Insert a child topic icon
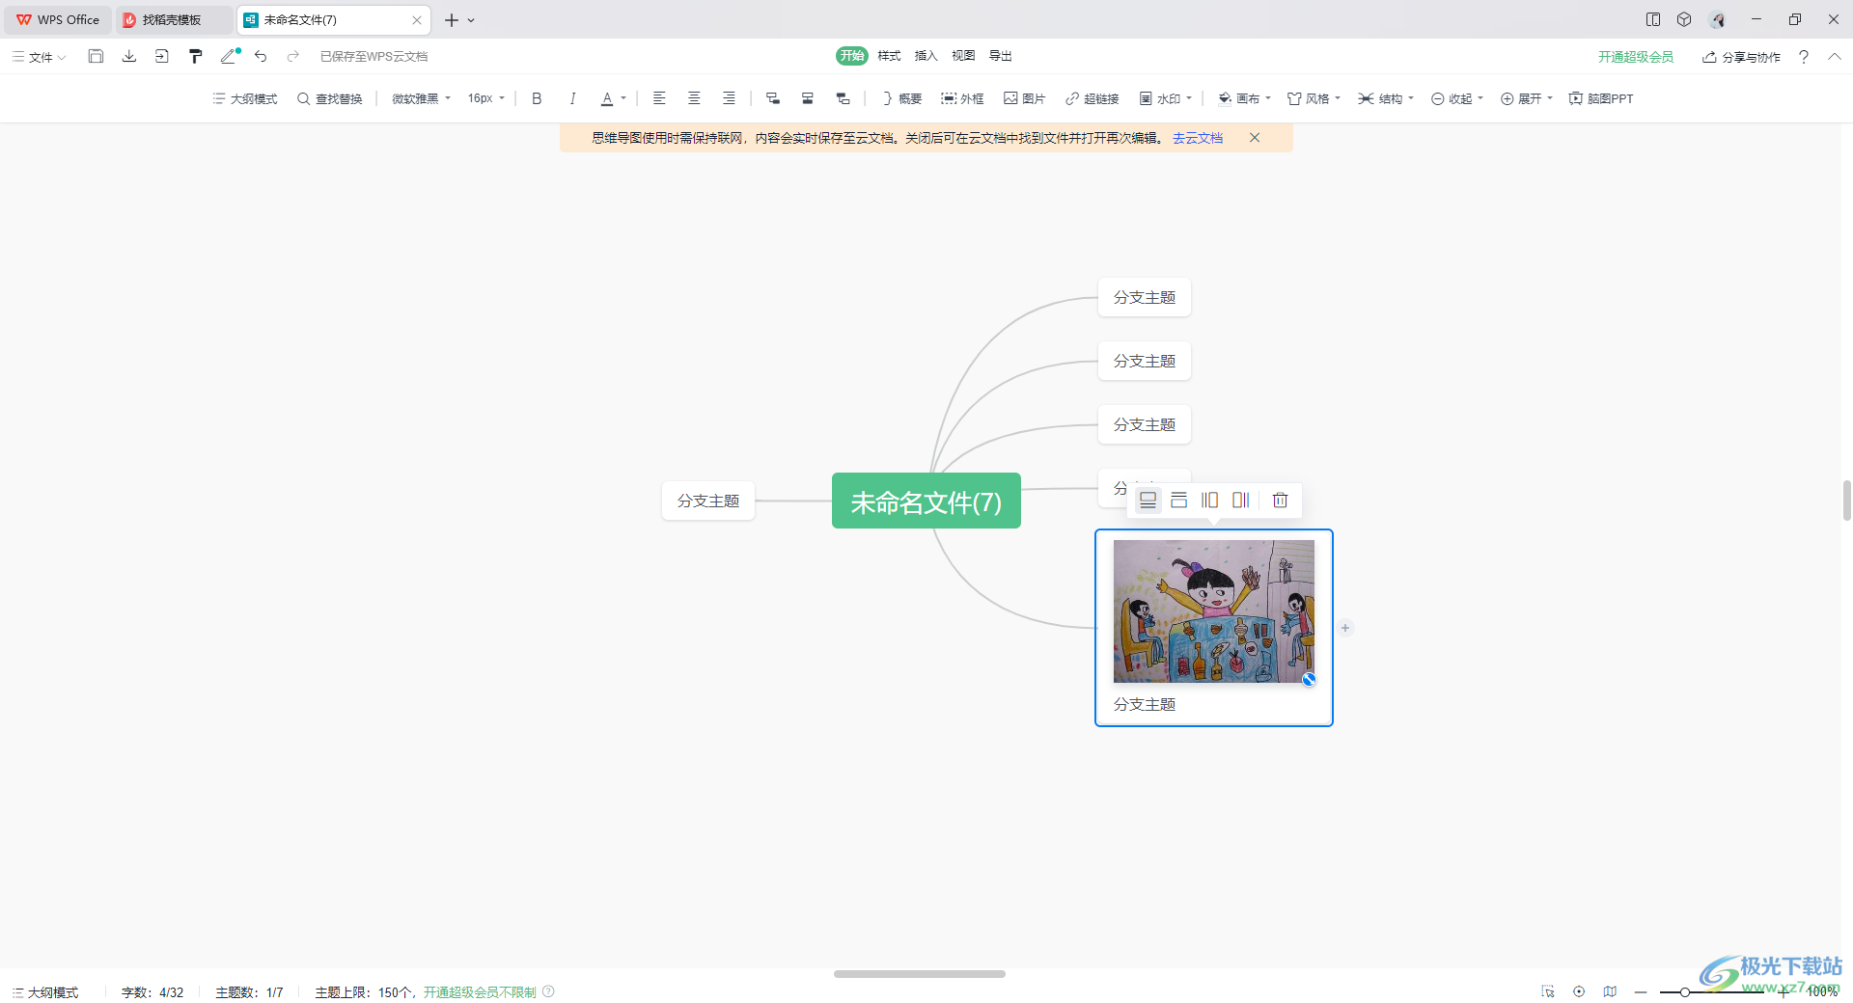The height and width of the screenshot is (1003, 1853). click(x=773, y=98)
